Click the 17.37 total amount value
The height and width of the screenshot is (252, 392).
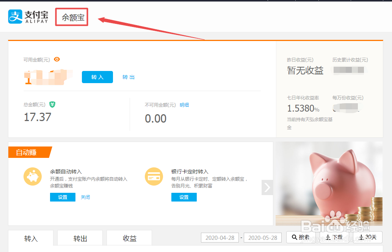point(38,117)
